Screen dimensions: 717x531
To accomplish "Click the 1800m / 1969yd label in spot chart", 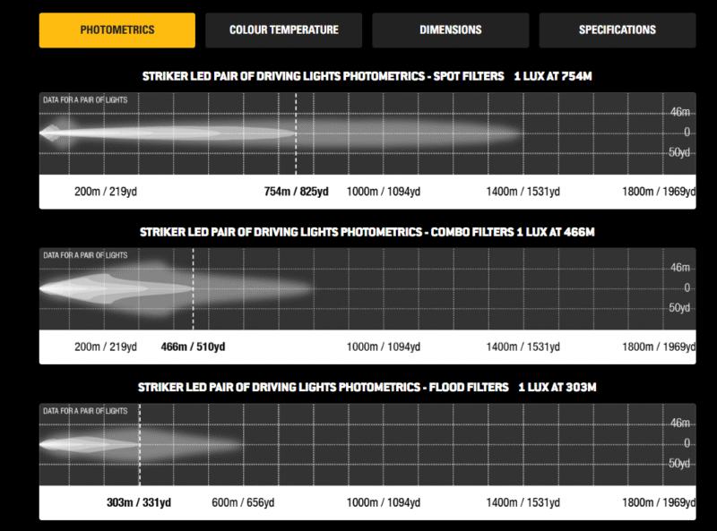I will click(658, 192).
